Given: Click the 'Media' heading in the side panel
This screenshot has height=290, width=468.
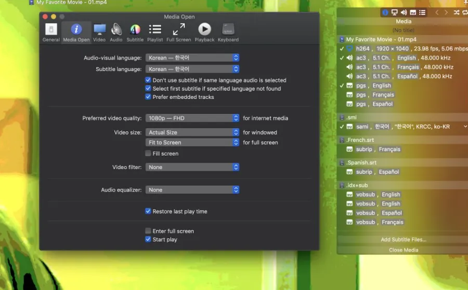Looking at the screenshot, I should pos(404,21).
